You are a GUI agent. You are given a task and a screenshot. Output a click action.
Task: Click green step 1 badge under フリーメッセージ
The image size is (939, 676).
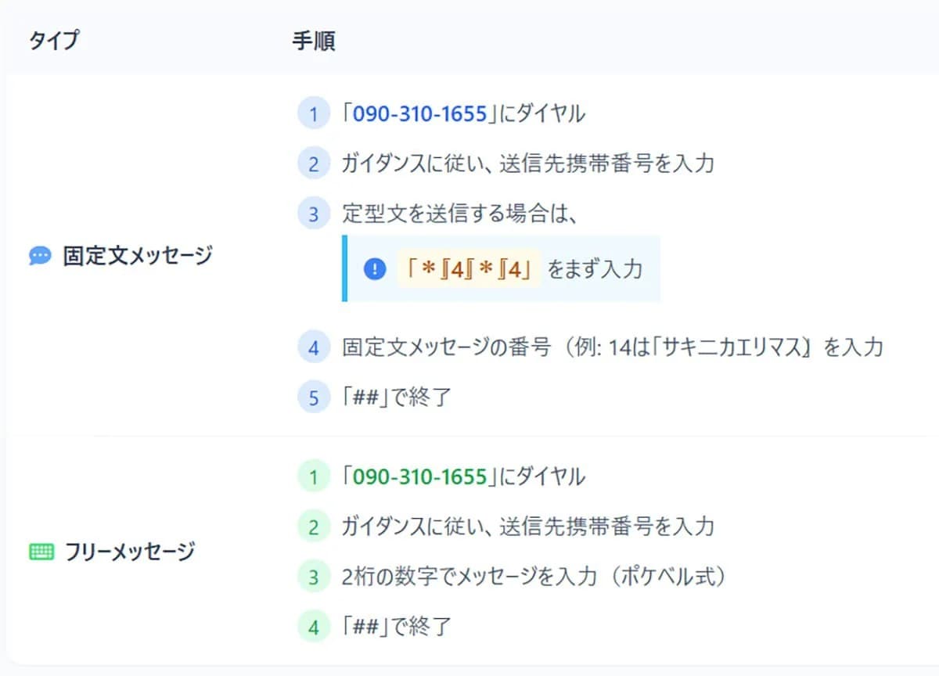314,476
